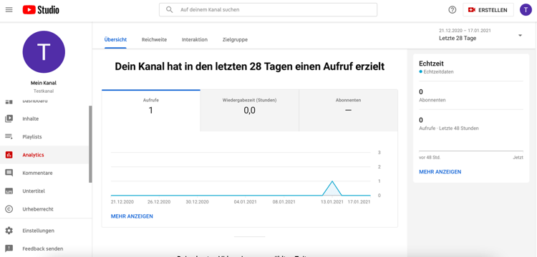Screen dimensions: 537x257
Task: Click the sidebar vertical scrollbar
Action: 90,144
